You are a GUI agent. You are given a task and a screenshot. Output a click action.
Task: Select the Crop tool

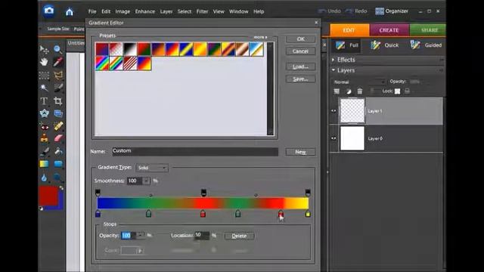click(57, 100)
